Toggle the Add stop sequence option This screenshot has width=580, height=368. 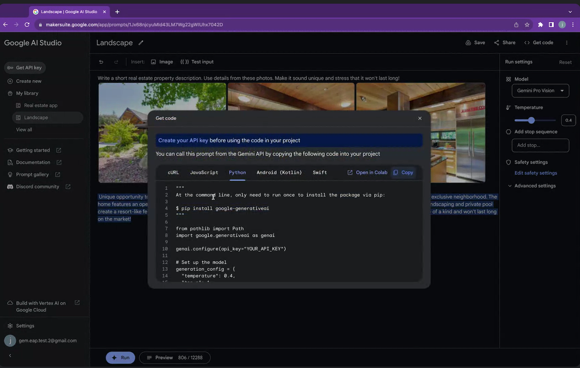tap(509, 132)
